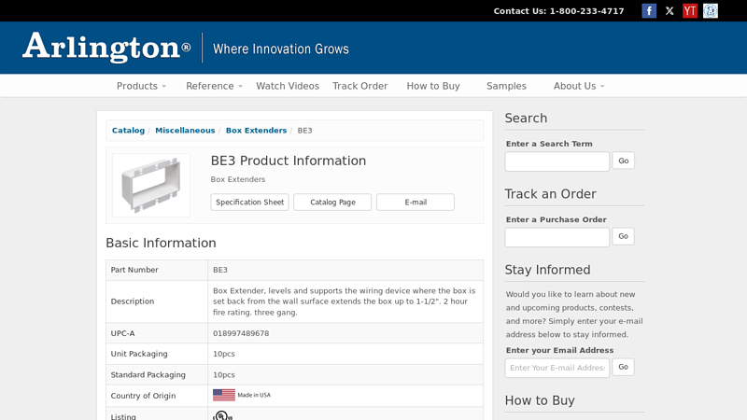Click the Box Extenders subtitle under product title
This screenshot has height=420, width=747.
[x=238, y=179]
